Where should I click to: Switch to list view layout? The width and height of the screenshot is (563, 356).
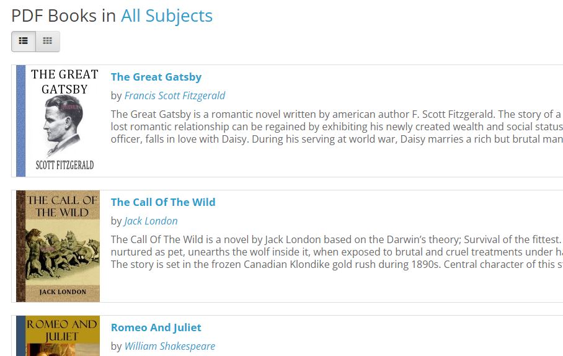pyautogui.click(x=24, y=42)
